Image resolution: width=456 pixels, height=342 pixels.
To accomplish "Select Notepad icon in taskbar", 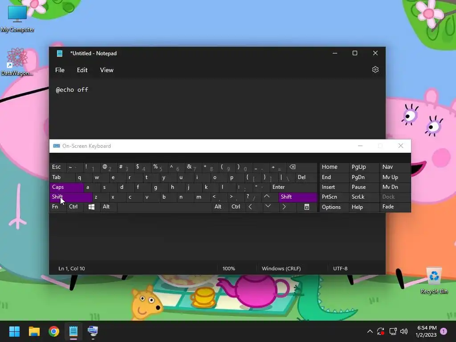I will 73,331.
